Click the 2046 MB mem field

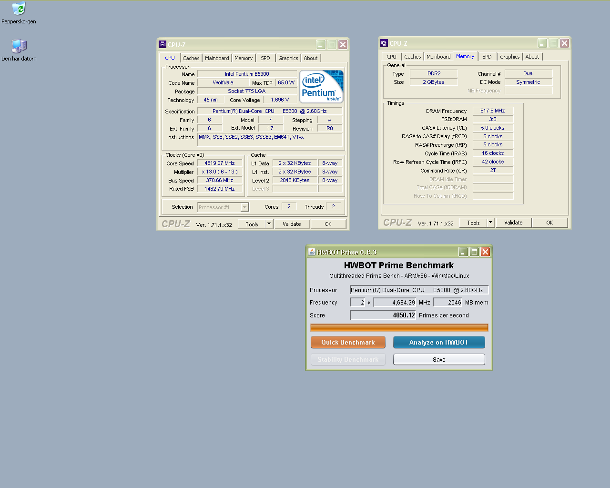pyautogui.click(x=448, y=302)
